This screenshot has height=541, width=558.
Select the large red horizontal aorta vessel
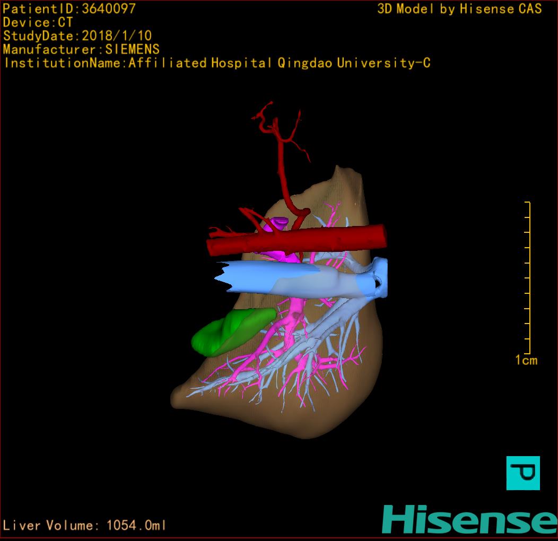pyautogui.click(x=297, y=241)
